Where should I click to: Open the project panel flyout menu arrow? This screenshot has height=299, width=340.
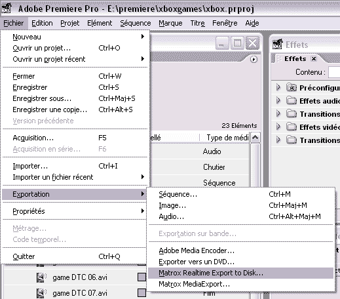[254, 60]
